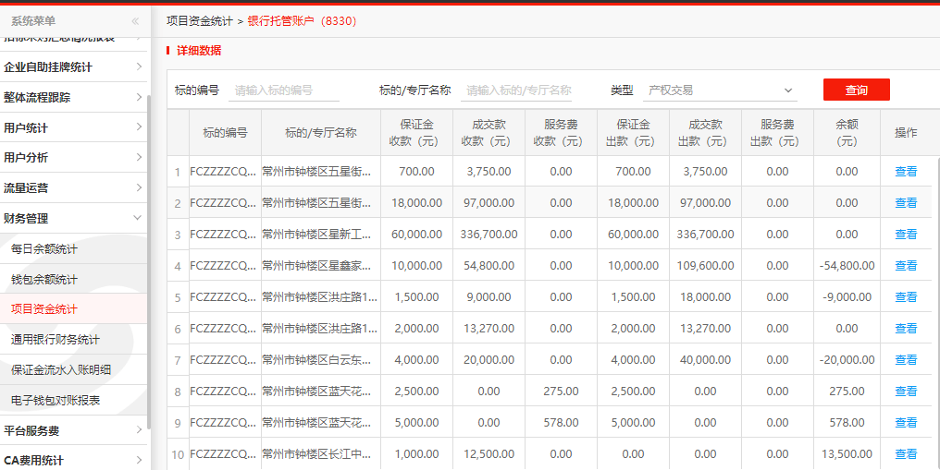Click the 标的编号 input field
The width and height of the screenshot is (940, 470).
(284, 90)
